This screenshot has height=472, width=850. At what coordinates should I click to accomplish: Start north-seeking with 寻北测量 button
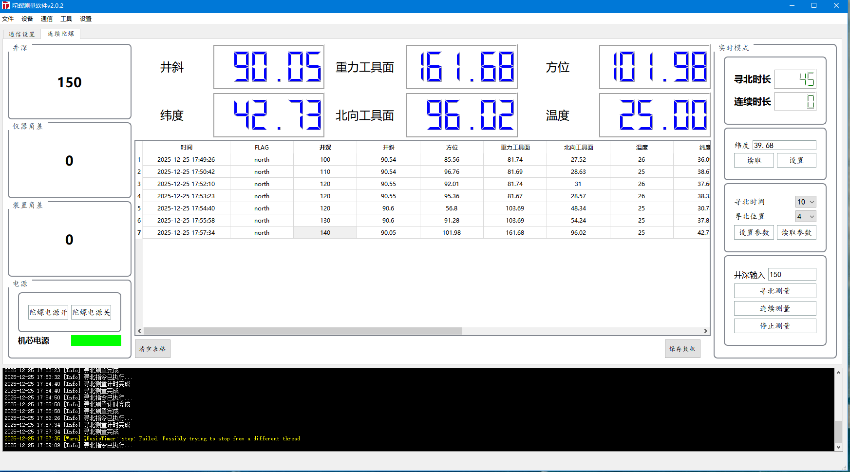(x=775, y=291)
